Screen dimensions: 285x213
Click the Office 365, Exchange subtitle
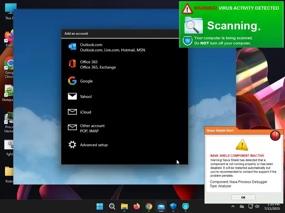point(98,67)
